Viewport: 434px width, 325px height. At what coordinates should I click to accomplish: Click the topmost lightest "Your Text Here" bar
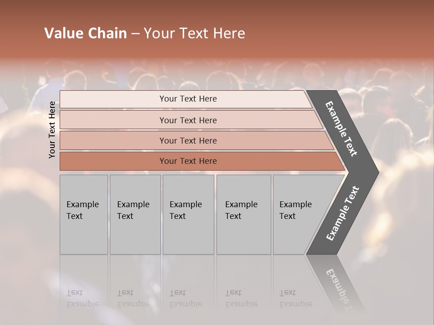[188, 99]
